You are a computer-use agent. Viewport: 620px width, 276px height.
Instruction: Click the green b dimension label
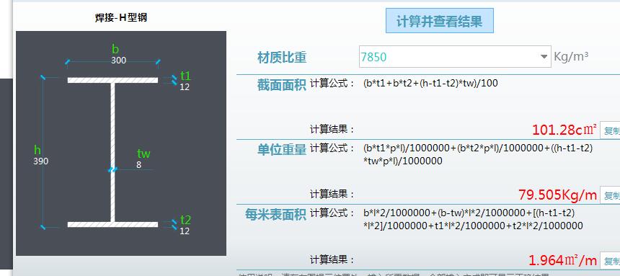[x=115, y=49]
